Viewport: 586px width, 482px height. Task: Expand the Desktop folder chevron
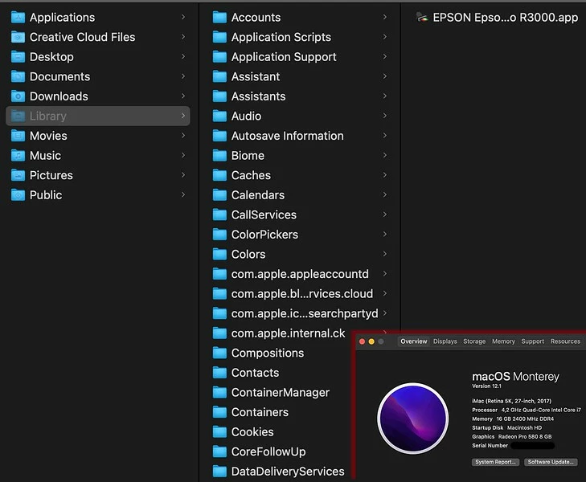tap(183, 56)
